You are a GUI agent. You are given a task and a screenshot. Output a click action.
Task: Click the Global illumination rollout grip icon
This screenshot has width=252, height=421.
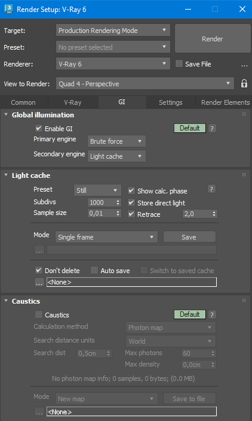(244, 114)
